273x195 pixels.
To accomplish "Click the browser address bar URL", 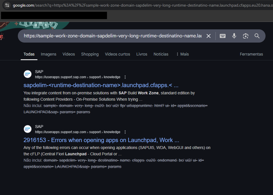I will coord(143,5).
